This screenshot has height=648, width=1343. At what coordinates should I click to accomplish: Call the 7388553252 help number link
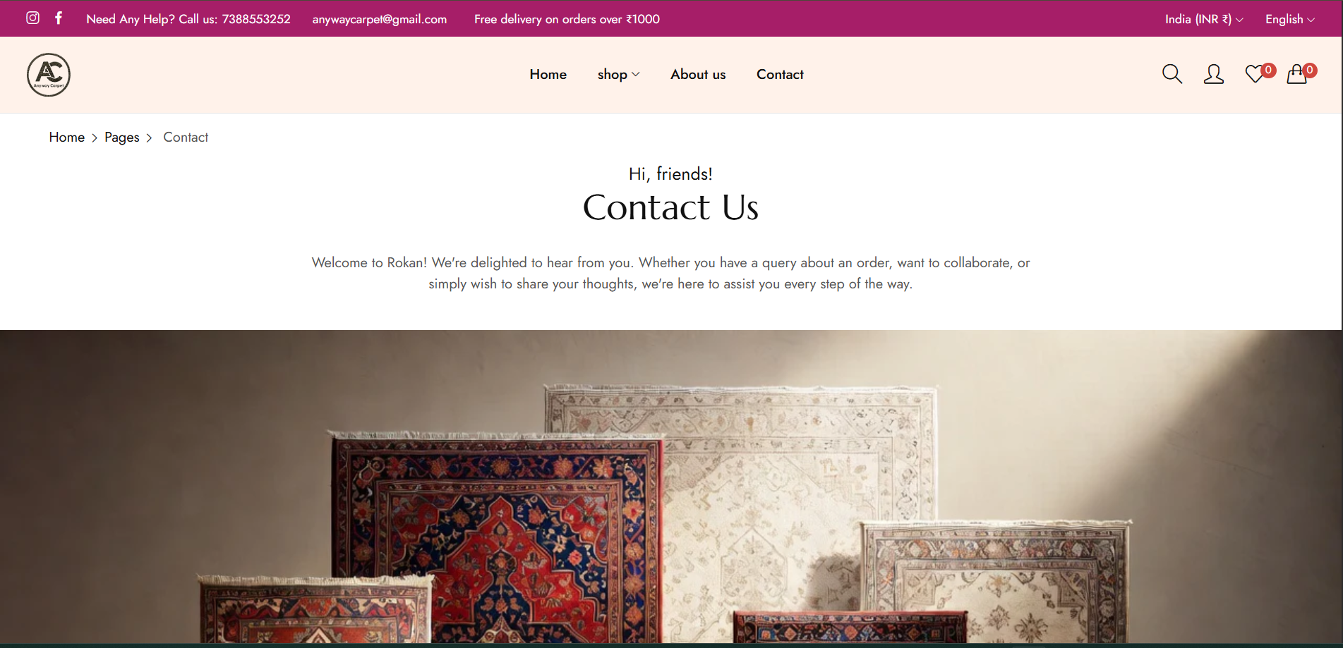pos(256,19)
